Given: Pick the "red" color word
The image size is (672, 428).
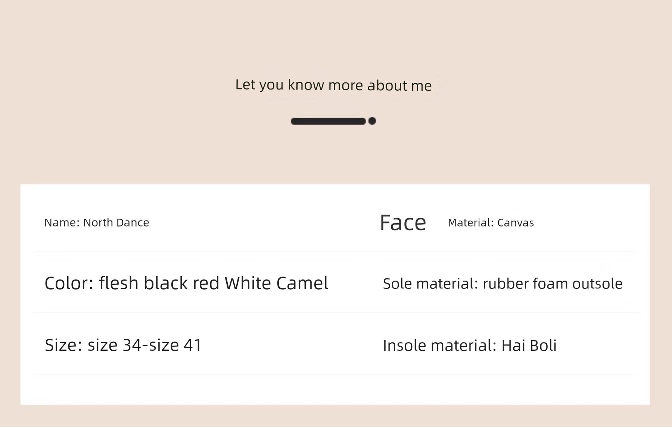Looking at the screenshot, I should pyautogui.click(x=206, y=283).
